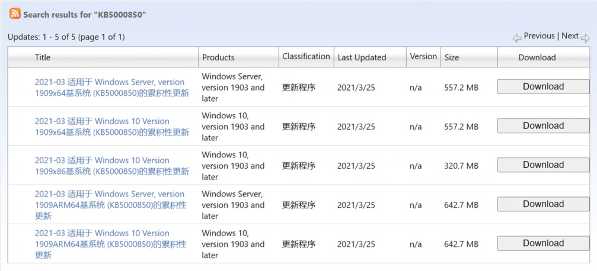Screen dimensions: 597x271
Task: Click the 557.2 MB size in Windows Server x64 row
Action: (x=461, y=88)
